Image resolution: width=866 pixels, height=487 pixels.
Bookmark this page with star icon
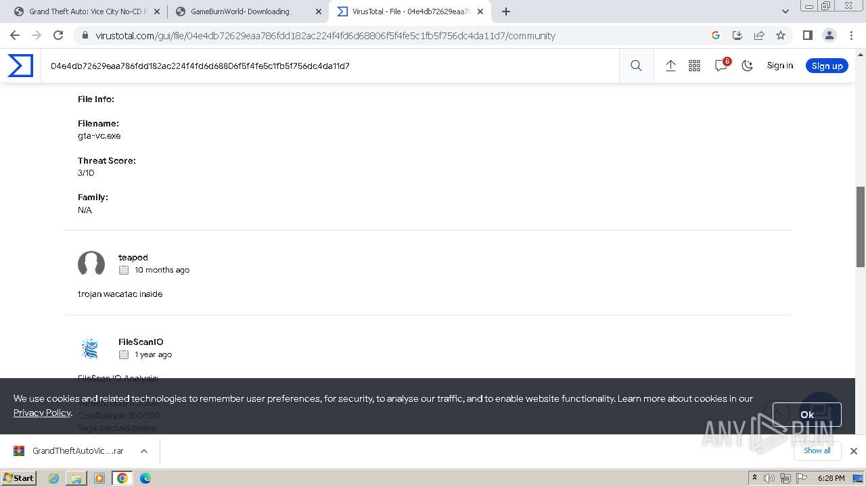click(x=781, y=35)
